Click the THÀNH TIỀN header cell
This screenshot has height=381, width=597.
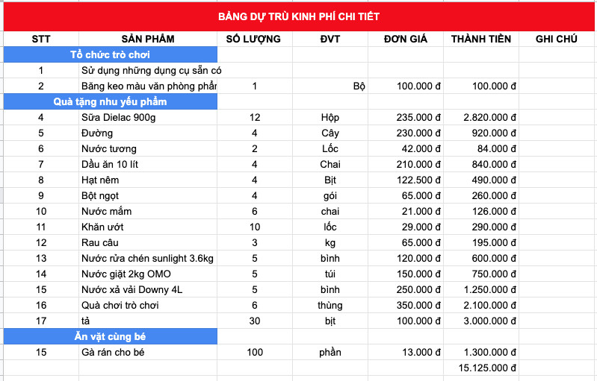480,39
